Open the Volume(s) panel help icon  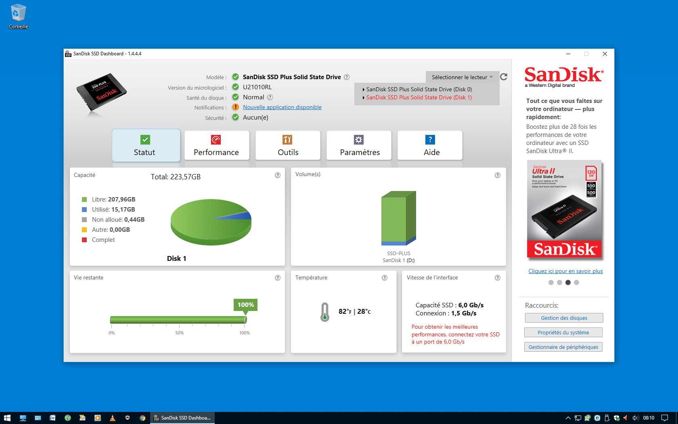pos(498,175)
